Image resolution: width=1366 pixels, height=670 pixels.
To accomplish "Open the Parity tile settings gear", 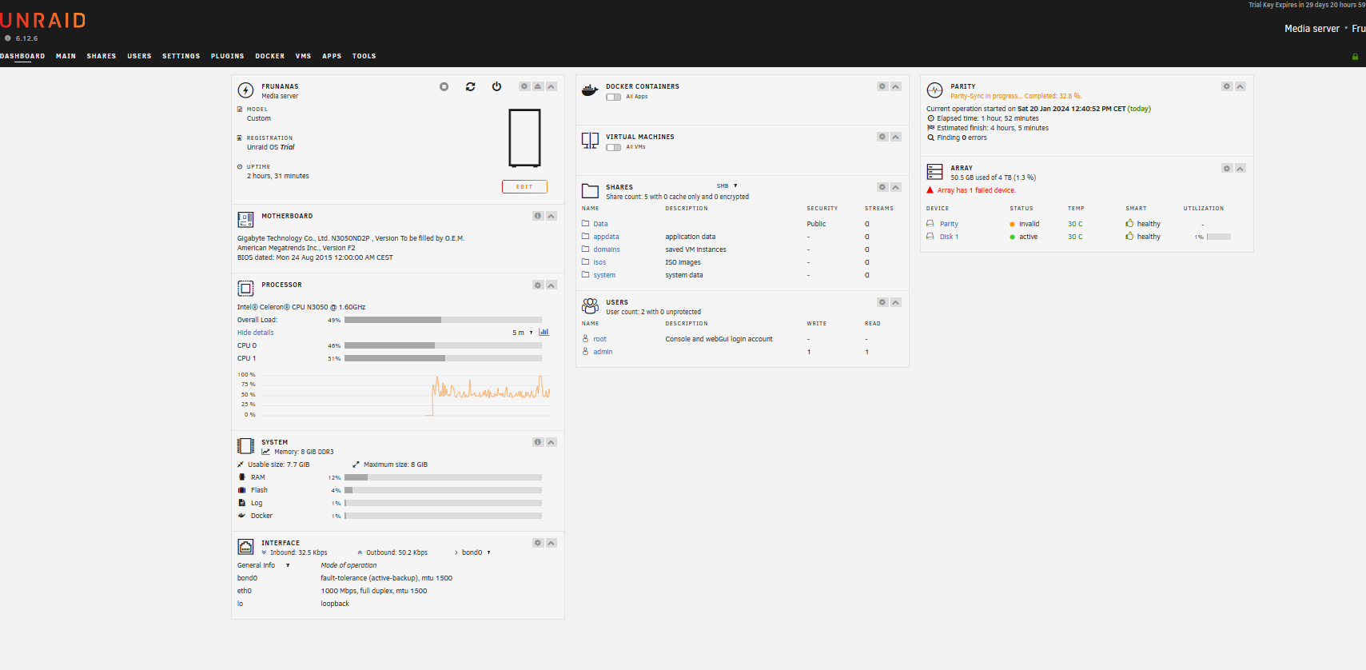I will click(x=1227, y=86).
